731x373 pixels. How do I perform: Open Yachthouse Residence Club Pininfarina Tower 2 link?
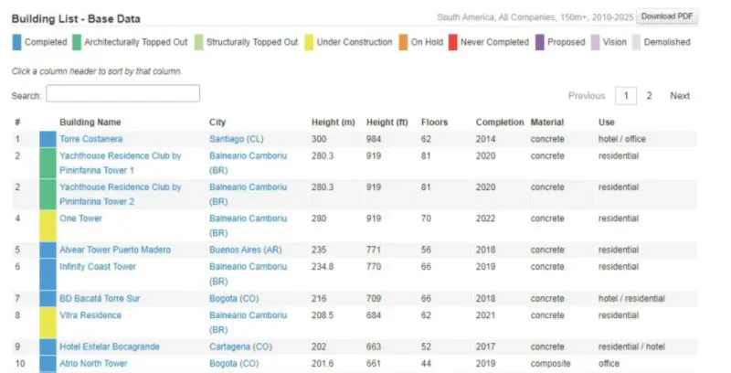pyautogui.click(x=121, y=194)
